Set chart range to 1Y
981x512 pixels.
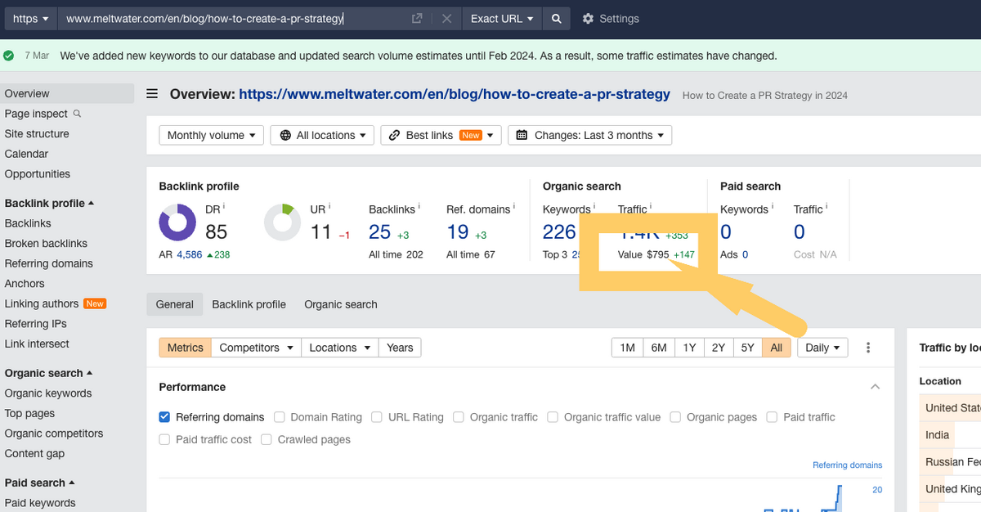click(689, 348)
